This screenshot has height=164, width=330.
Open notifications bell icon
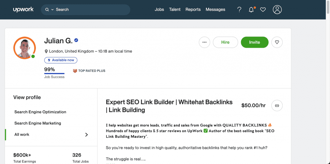[251, 9]
